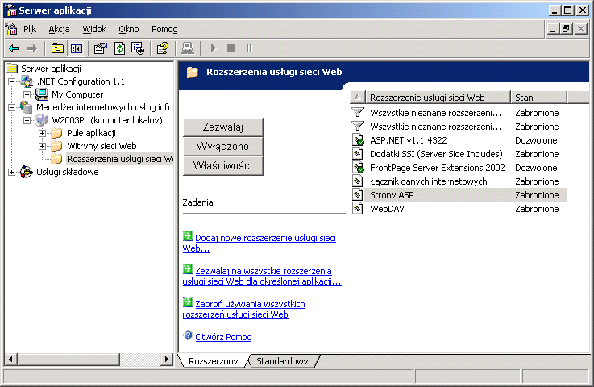Image resolution: width=594 pixels, height=387 pixels.
Task: Select ASP.NET v1.1.4322 row text
Action: click(x=409, y=140)
